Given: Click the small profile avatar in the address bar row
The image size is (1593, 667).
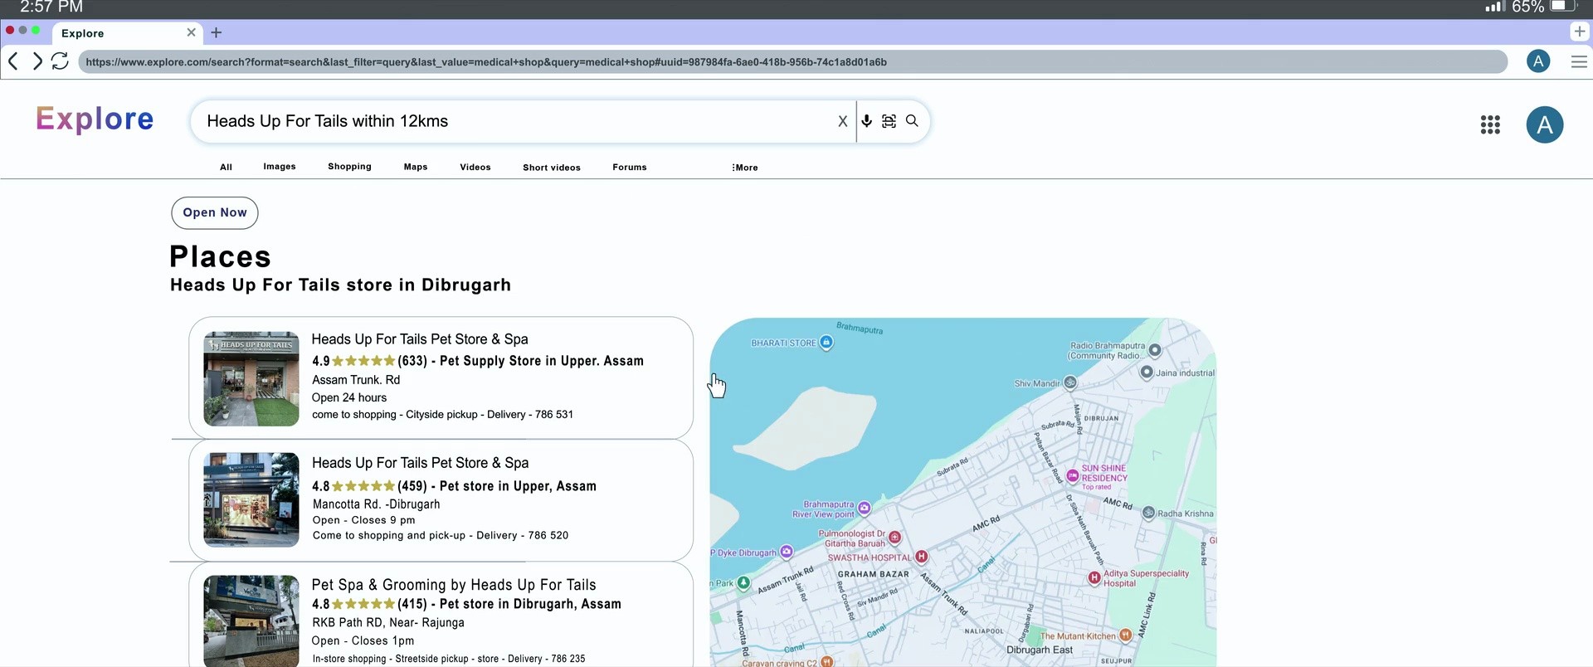Looking at the screenshot, I should tap(1538, 61).
